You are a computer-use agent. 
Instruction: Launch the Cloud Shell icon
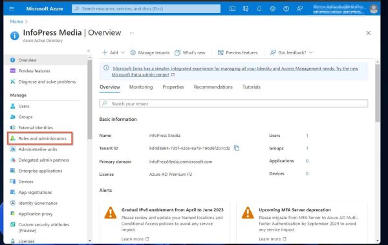pyautogui.click(x=232, y=8)
